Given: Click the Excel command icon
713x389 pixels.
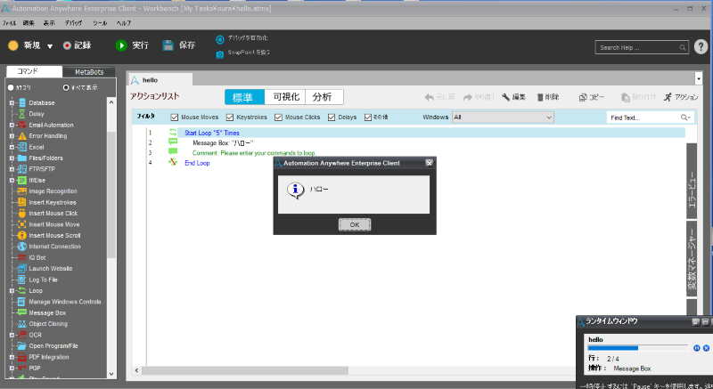Looking at the screenshot, I should pyautogui.click(x=21, y=147).
